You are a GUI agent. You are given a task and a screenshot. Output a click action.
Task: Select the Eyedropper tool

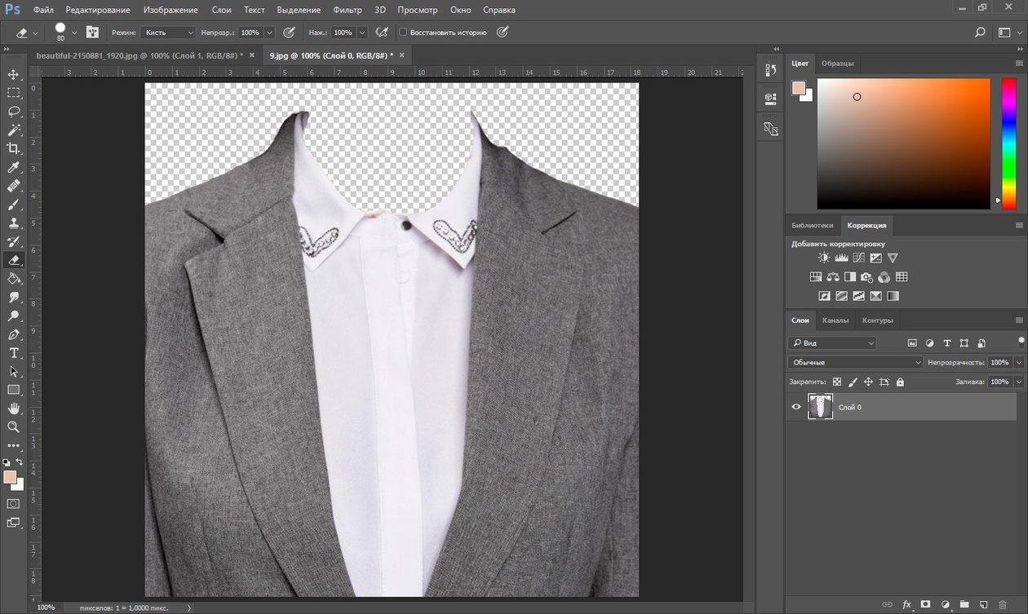click(13, 167)
